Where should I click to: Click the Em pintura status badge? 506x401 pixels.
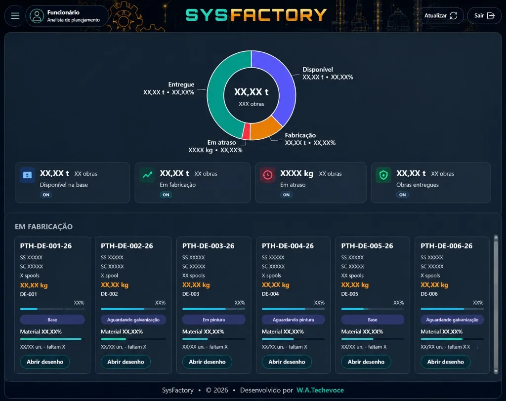(x=213, y=320)
